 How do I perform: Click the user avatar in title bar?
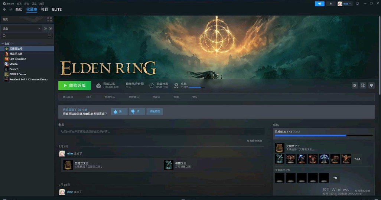coord(340,4)
